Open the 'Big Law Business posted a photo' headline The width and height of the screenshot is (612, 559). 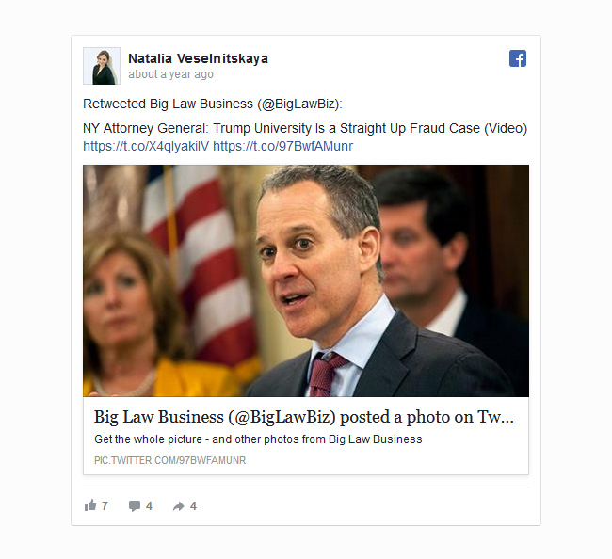(x=304, y=417)
